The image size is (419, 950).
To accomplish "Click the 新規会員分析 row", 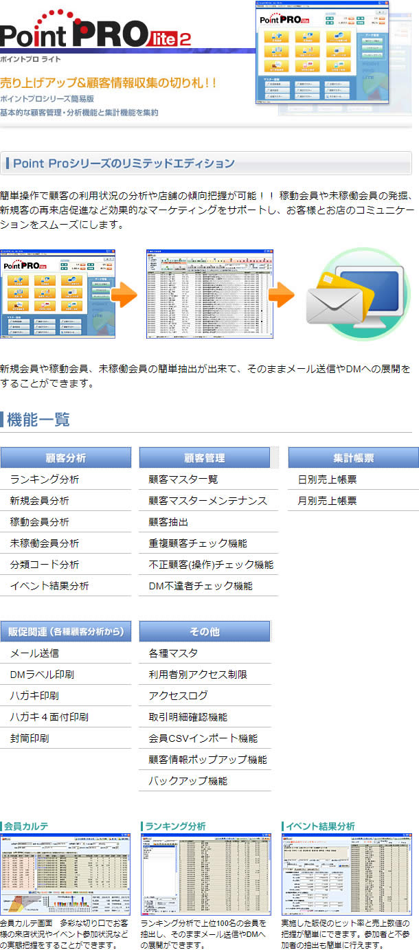I will 65,500.
